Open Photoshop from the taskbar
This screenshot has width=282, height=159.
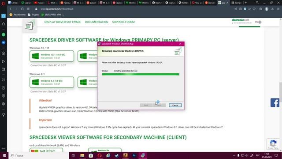tap(134, 155)
